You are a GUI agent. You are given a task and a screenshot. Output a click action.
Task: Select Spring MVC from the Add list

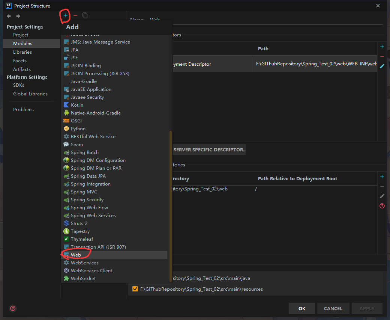point(114,192)
